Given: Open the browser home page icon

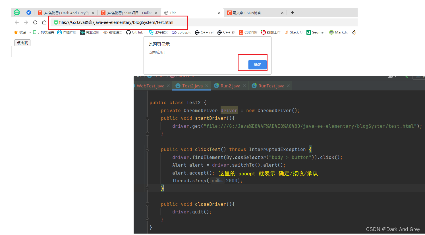Looking at the screenshot, I should (x=44, y=22).
